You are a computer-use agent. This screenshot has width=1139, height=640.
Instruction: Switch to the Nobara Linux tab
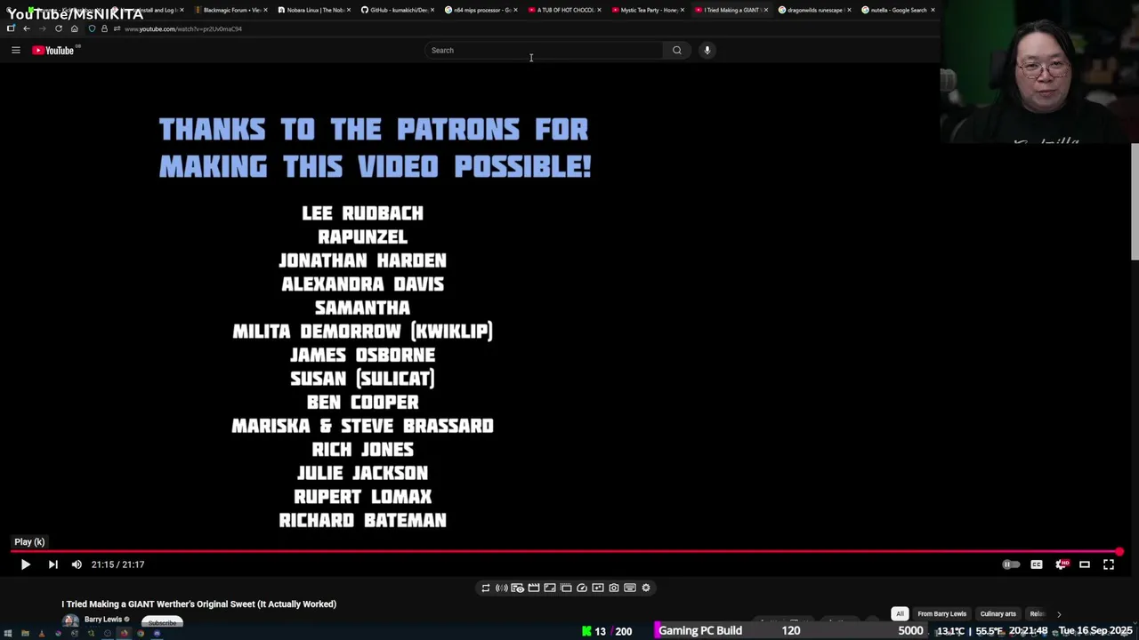click(313, 10)
